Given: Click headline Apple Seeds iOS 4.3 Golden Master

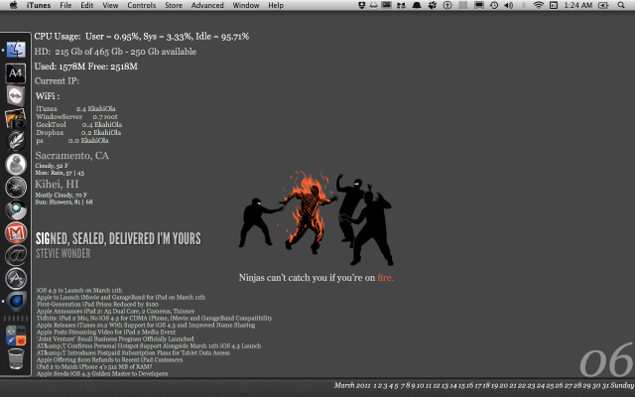Looking at the screenshot, I should click(102, 373).
